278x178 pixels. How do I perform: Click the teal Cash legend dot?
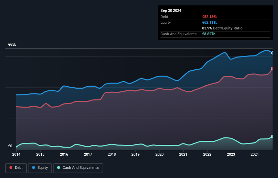point(59,168)
